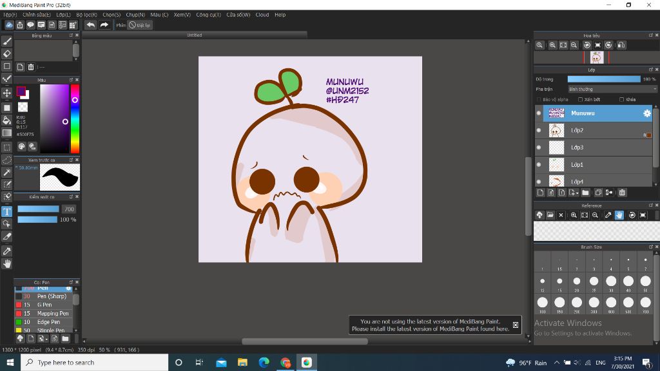Open the Bộ lọc(R) menu

tap(87, 15)
